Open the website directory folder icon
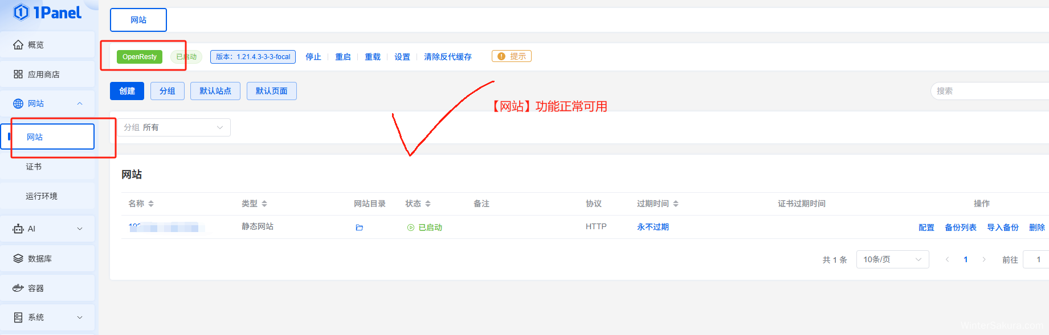The width and height of the screenshot is (1049, 335). point(360,228)
